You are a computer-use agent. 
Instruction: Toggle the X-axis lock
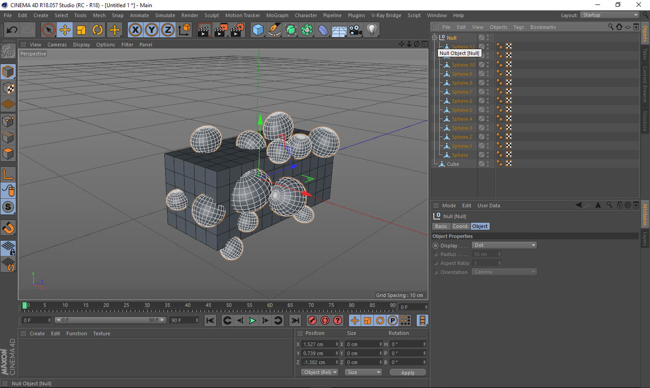tap(135, 30)
